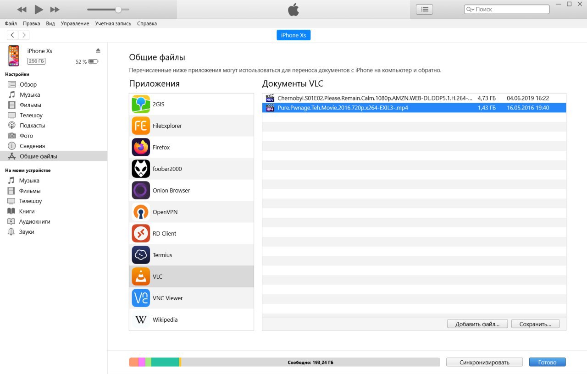Click the Сохранить button
Image resolution: width=587 pixels, height=374 pixels.
[535, 324]
